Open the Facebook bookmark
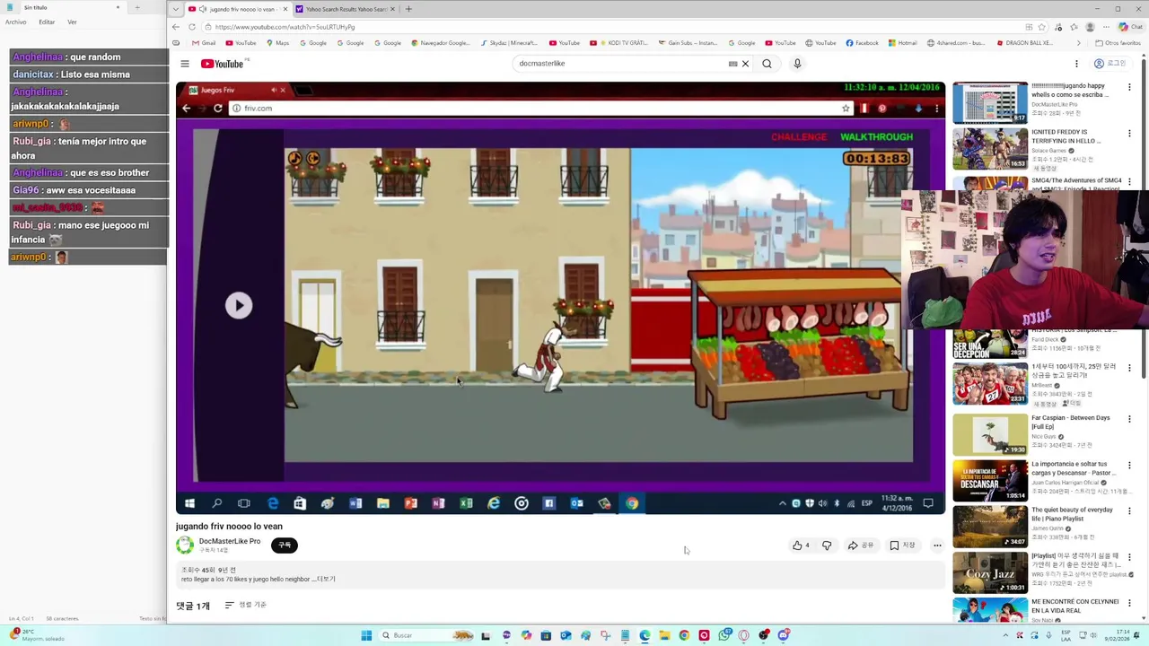This screenshot has width=1149, height=646. coord(862,43)
